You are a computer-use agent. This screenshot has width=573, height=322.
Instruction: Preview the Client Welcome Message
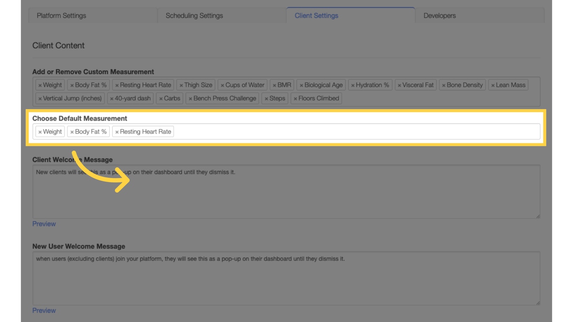[44, 224]
